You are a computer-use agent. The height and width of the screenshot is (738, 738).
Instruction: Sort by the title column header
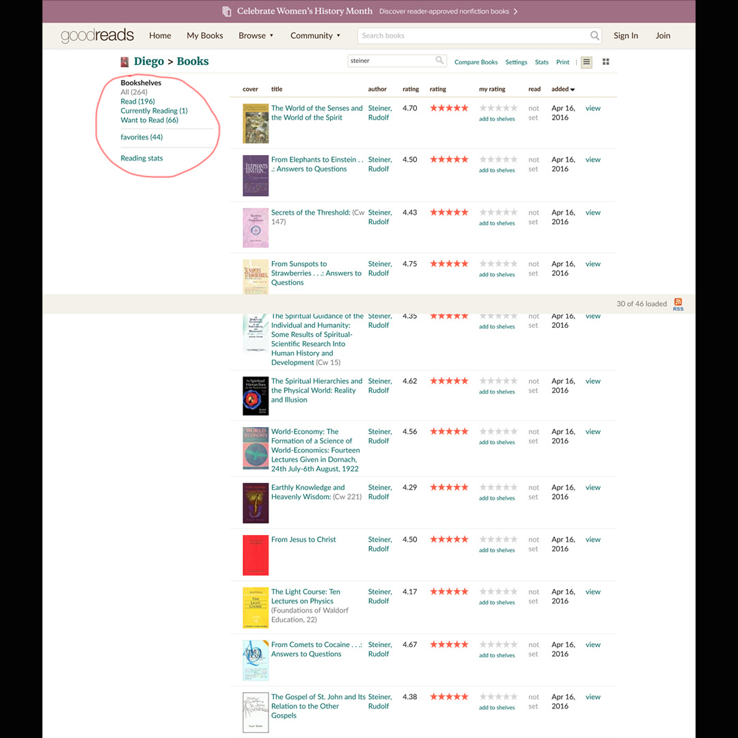[x=277, y=89]
